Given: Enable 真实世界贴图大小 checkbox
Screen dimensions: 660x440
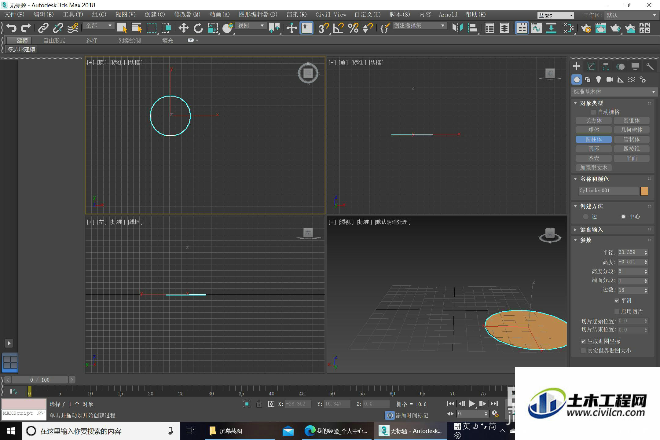Looking at the screenshot, I should coord(583,351).
